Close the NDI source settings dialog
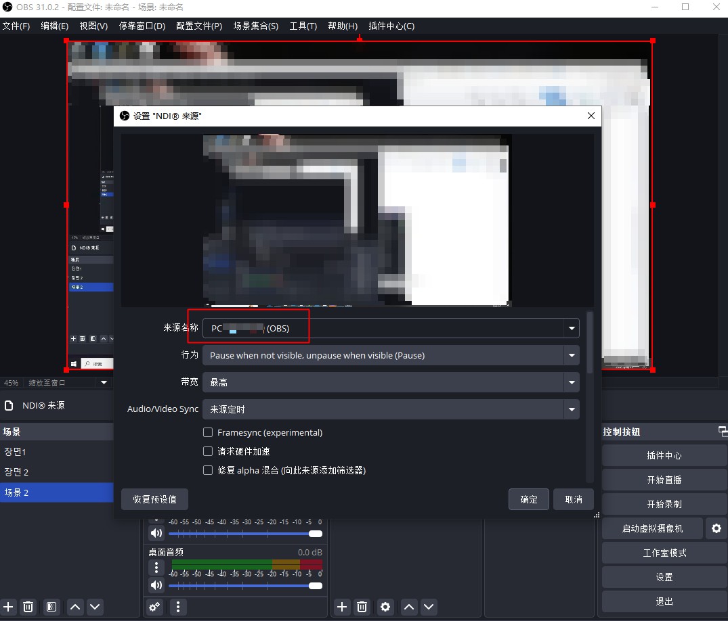Screen dimensions: 728x621 pyautogui.click(x=591, y=116)
